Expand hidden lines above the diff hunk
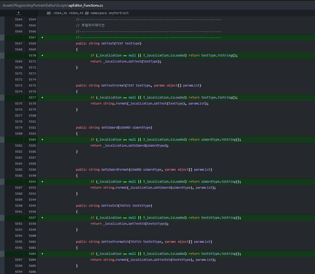 click(x=19, y=13)
